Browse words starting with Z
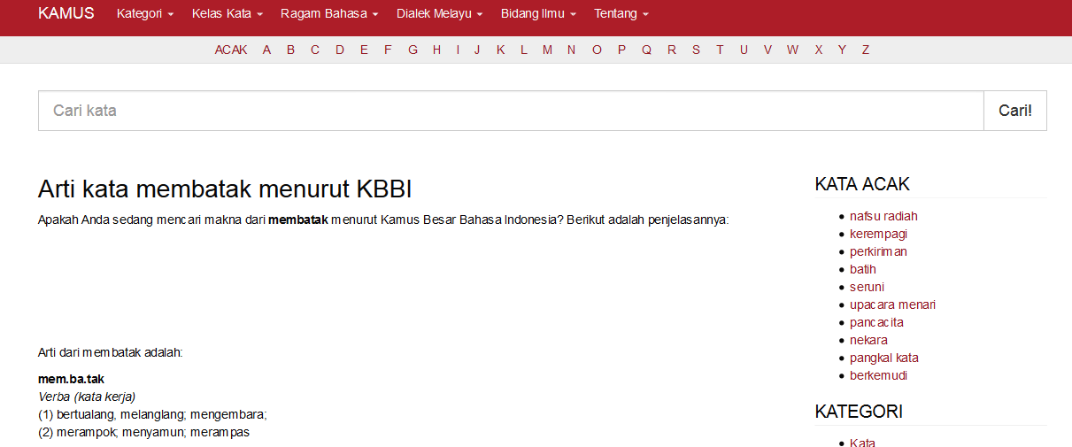The image size is (1072, 447). (x=866, y=50)
